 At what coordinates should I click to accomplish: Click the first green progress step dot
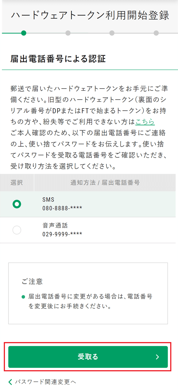24,33
